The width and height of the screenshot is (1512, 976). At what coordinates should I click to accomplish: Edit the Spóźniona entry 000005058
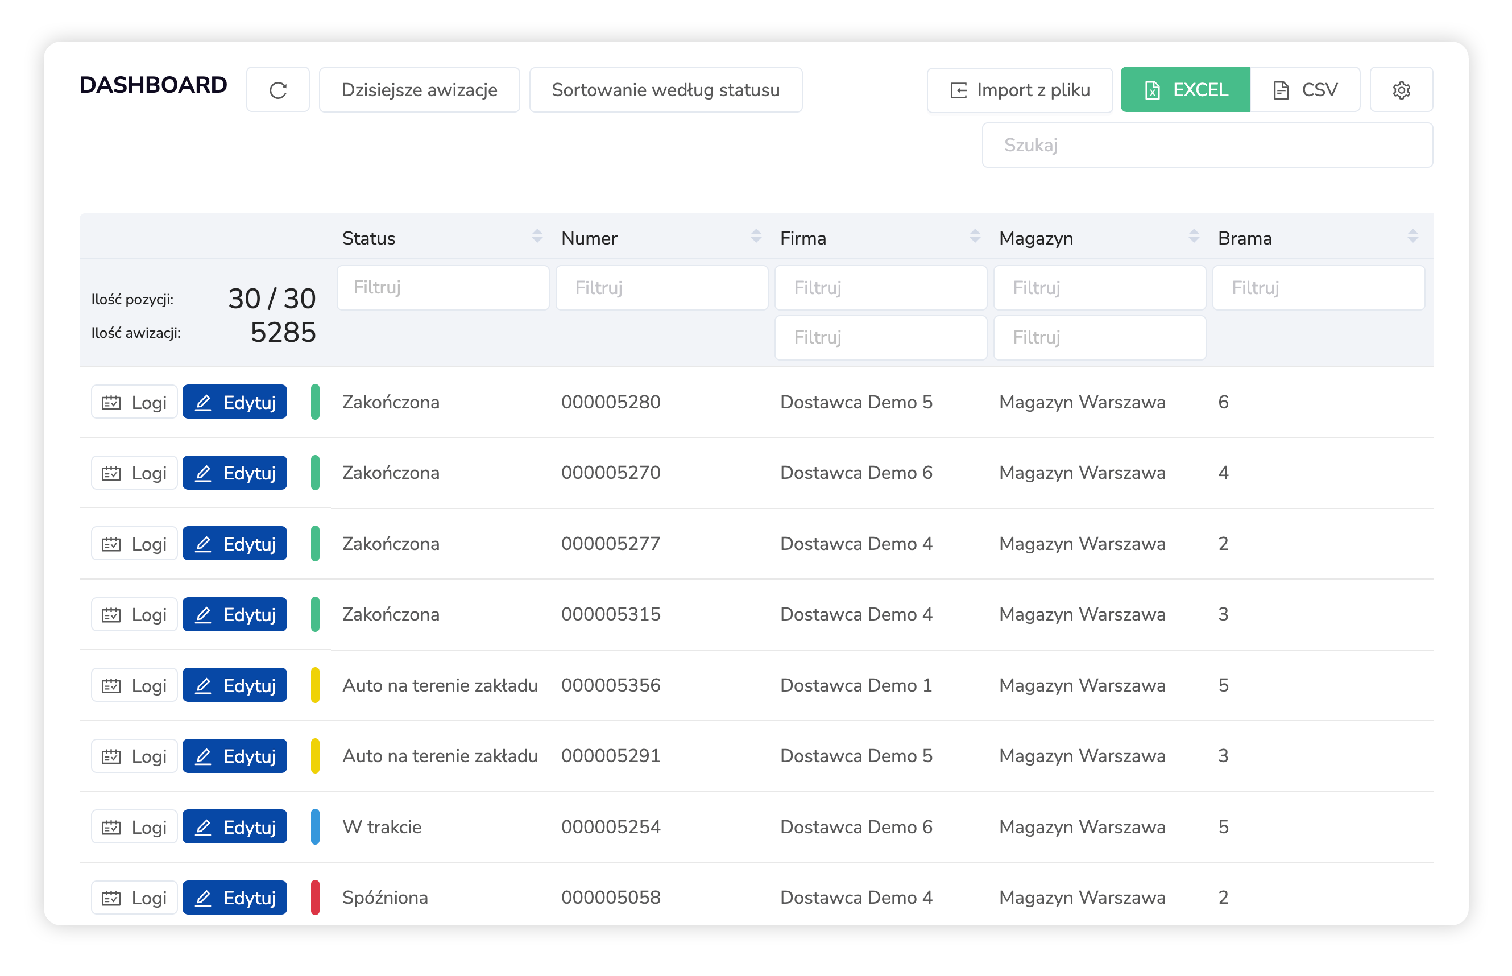pos(234,898)
